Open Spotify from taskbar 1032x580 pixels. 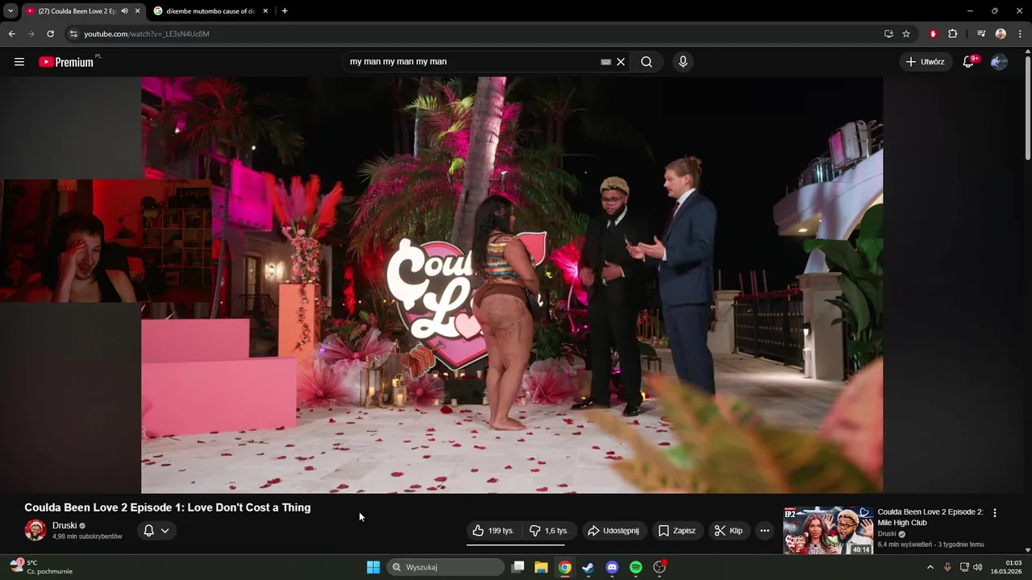(635, 567)
